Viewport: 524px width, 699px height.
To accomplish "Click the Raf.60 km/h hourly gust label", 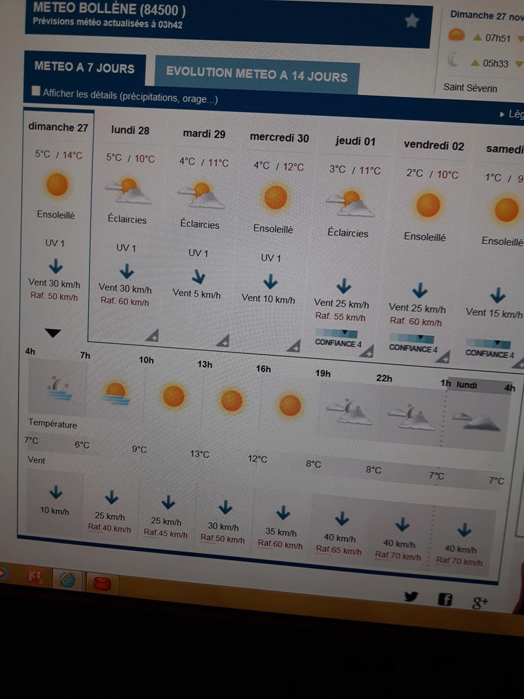I will [280, 544].
